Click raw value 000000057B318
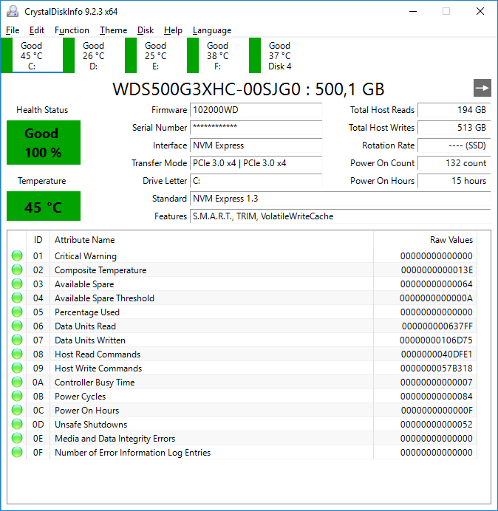Screen dimensions: 498x511 [437, 368]
